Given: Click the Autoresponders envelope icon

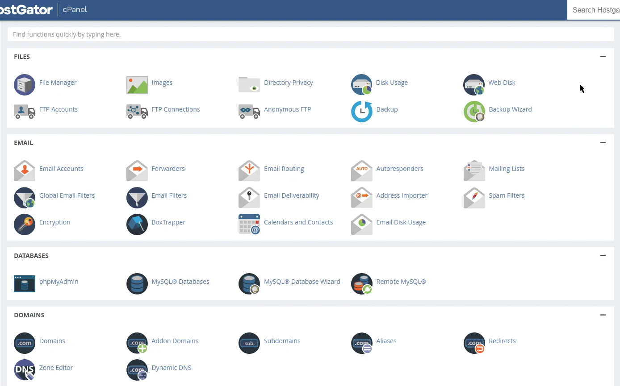Looking at the screenshot, I should click(x=362, y=170).
